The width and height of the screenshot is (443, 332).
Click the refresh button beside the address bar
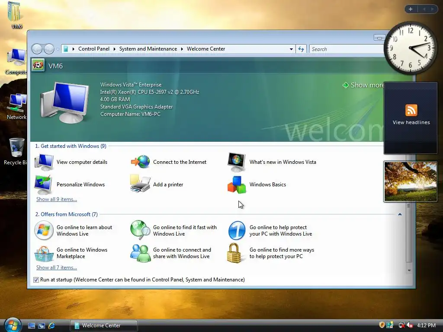(301, 49)
